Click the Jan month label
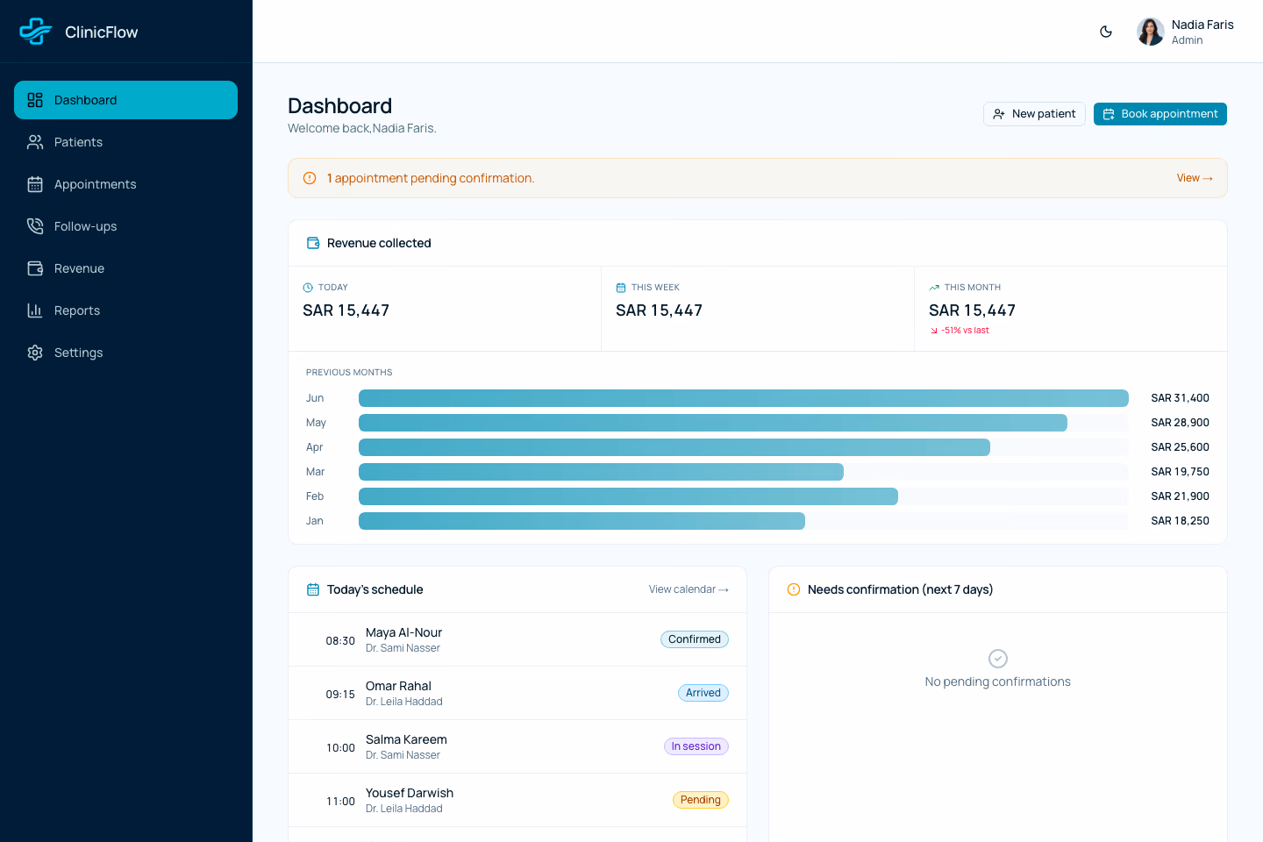This screenshot has height=842, width=1263. tap(315, 521)
